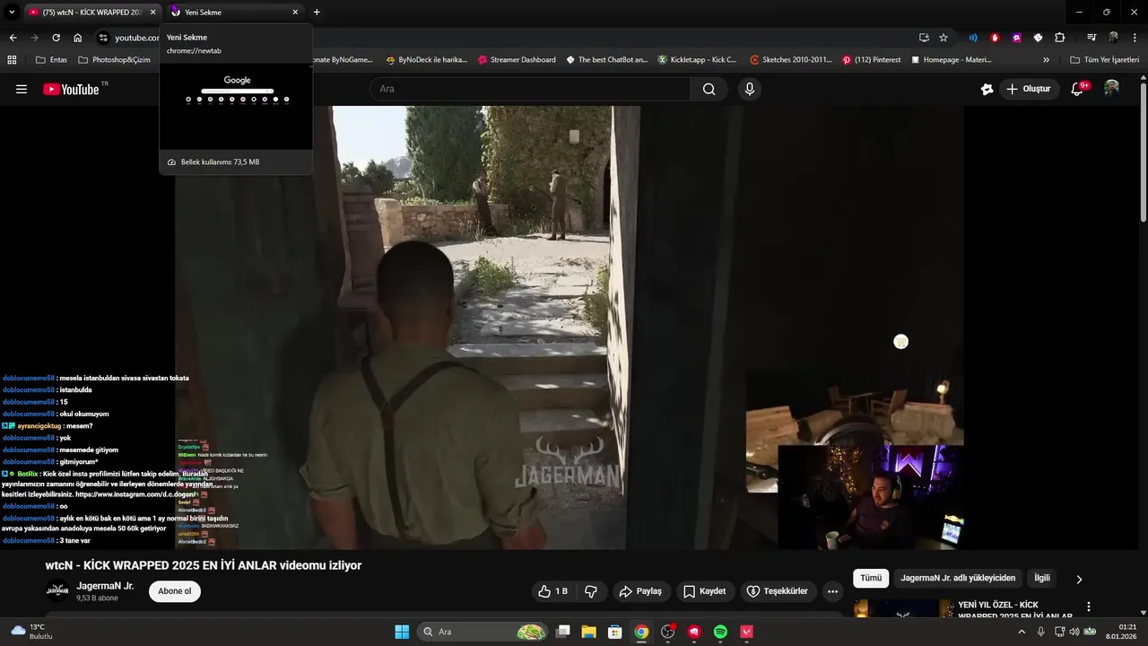Open the JagermaN Jr. channel avatar
Screen dimensions: 1148x646
[x=57, y=590]
